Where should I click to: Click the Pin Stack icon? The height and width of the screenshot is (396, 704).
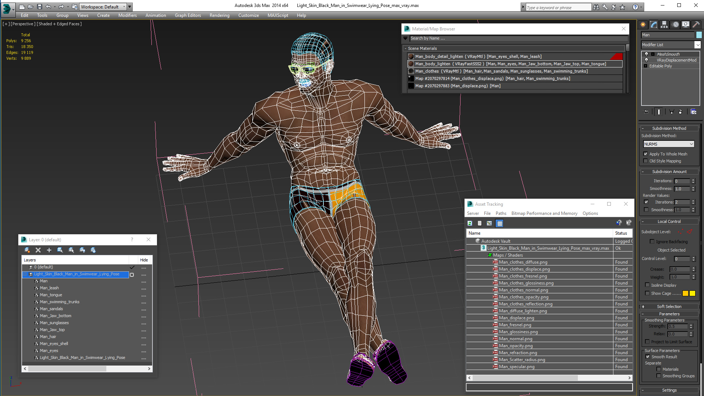click(x=646, y=112)
